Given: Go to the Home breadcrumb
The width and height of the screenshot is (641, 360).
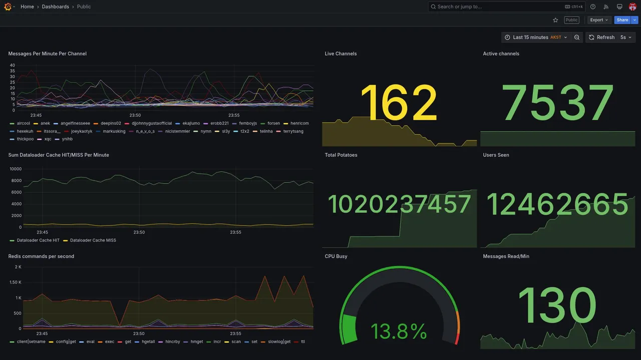Looking at the screenshot, I should [x=27, y=6].
